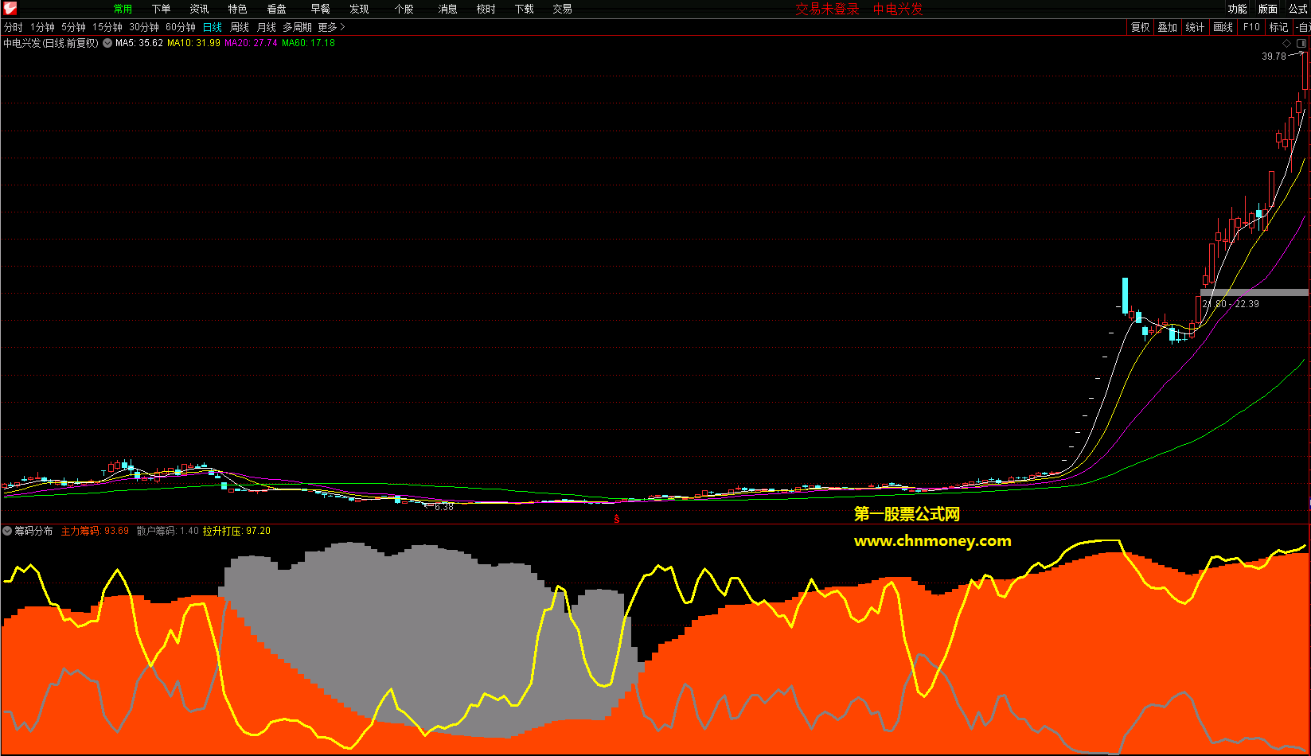This screenshot has width=1311, height=756.
Task: Open the 特色 menu
Action: [237, 9]
